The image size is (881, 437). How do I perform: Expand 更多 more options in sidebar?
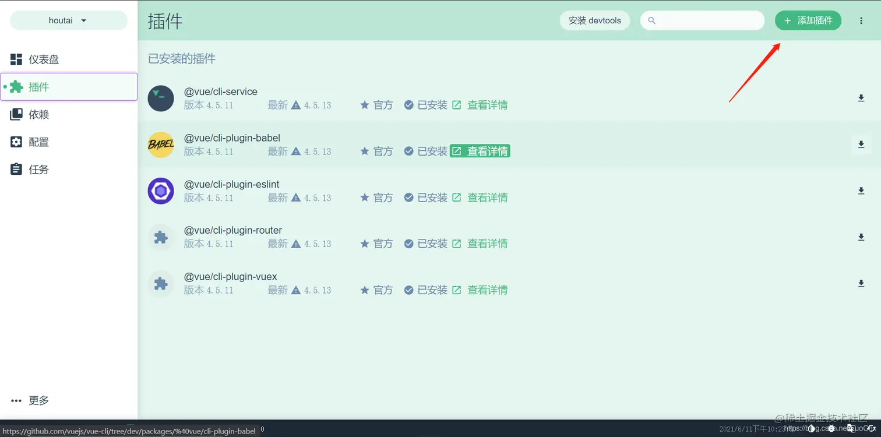(69, 400)
